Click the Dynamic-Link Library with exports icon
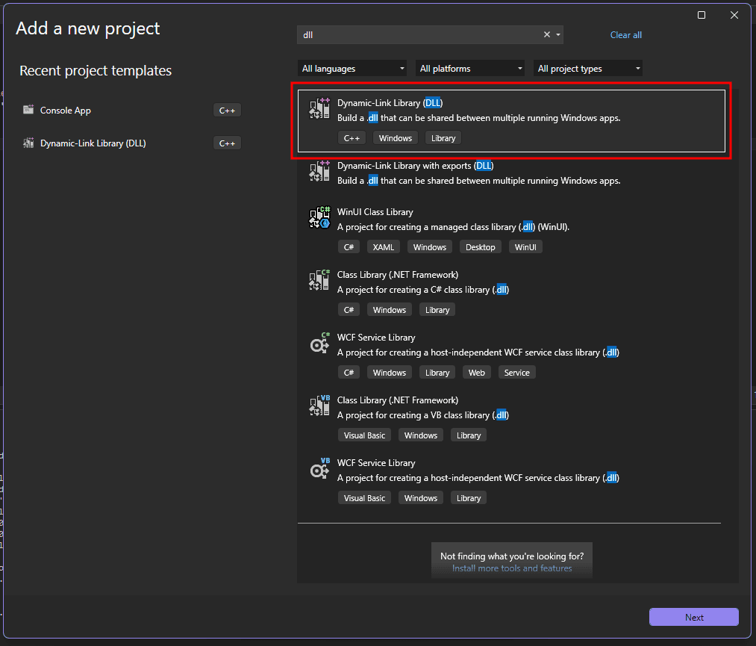The image size is (756, 646). coord(319,172)
